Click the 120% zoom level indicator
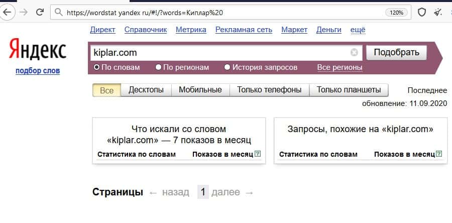Viewport: 452px width, 223px height. (x=396, y=13)
